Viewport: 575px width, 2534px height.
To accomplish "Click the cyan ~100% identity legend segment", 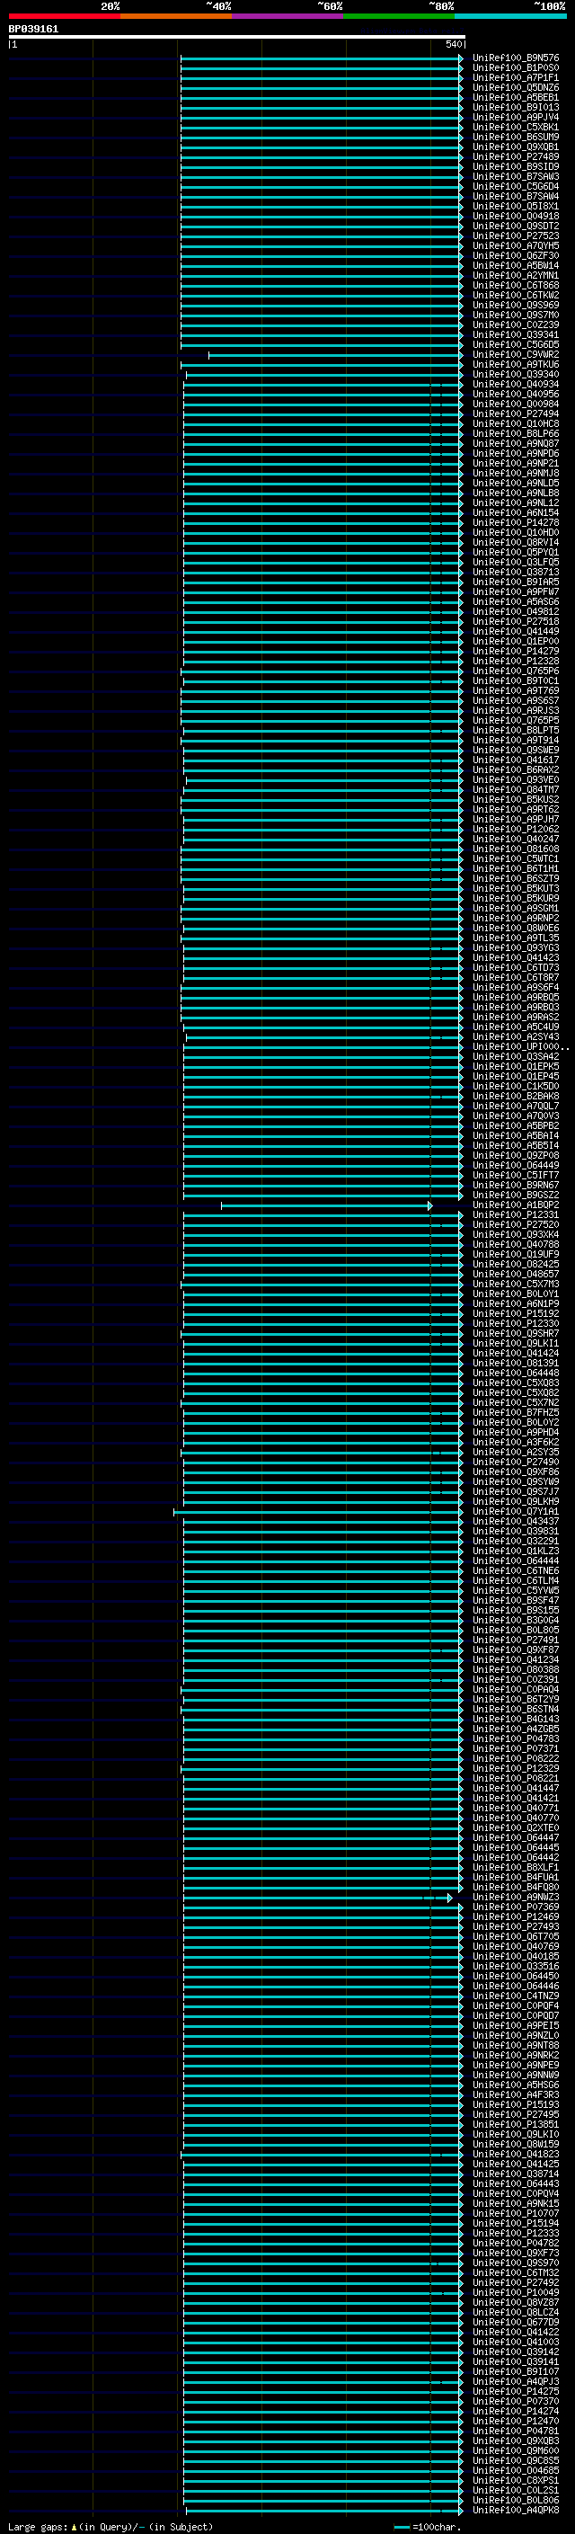I will (x=511, y=16).
